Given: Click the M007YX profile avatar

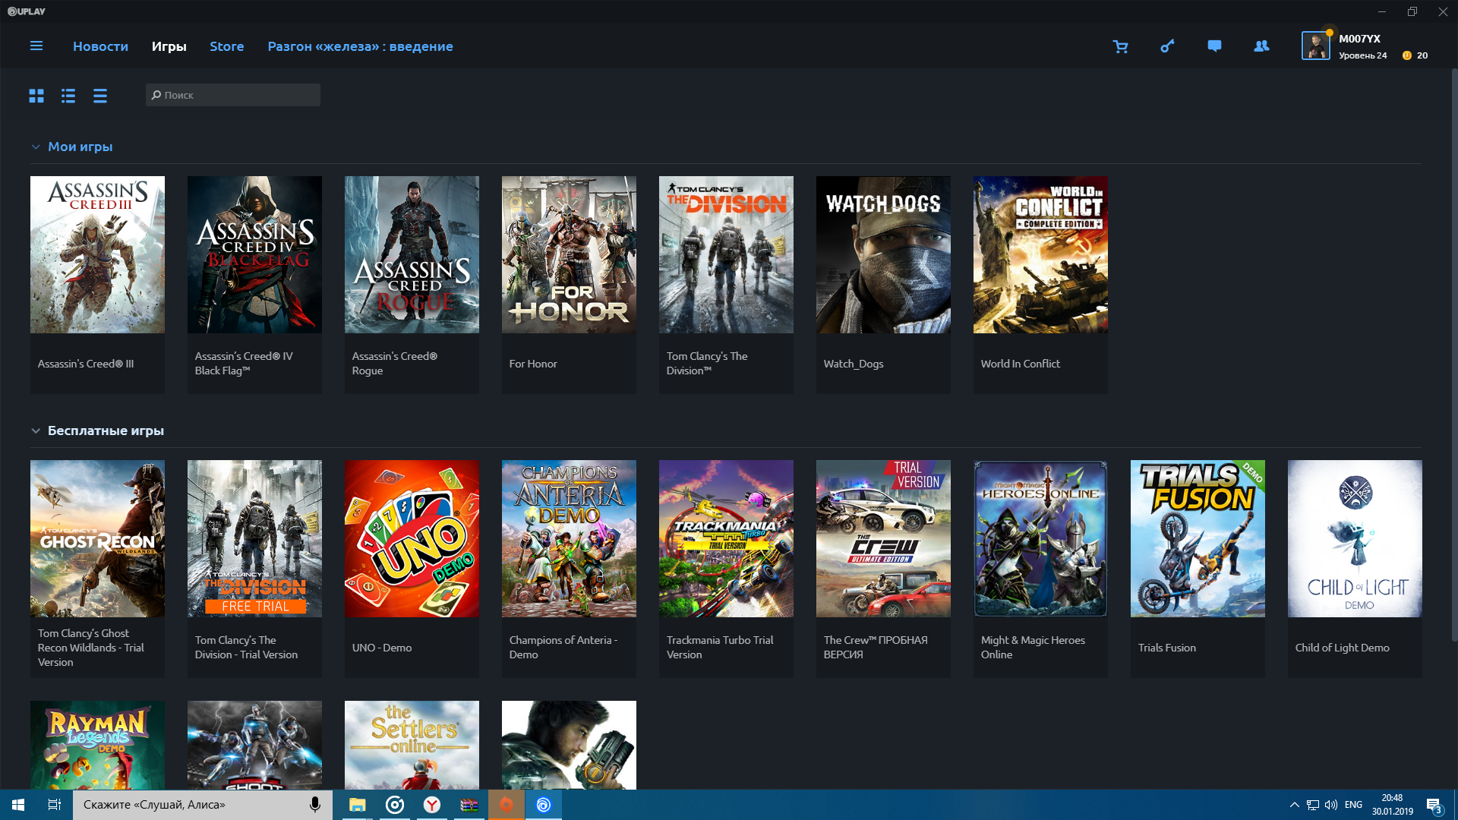Looking at the screenshot, I should pyautogui.click(x=1315, y=46).
